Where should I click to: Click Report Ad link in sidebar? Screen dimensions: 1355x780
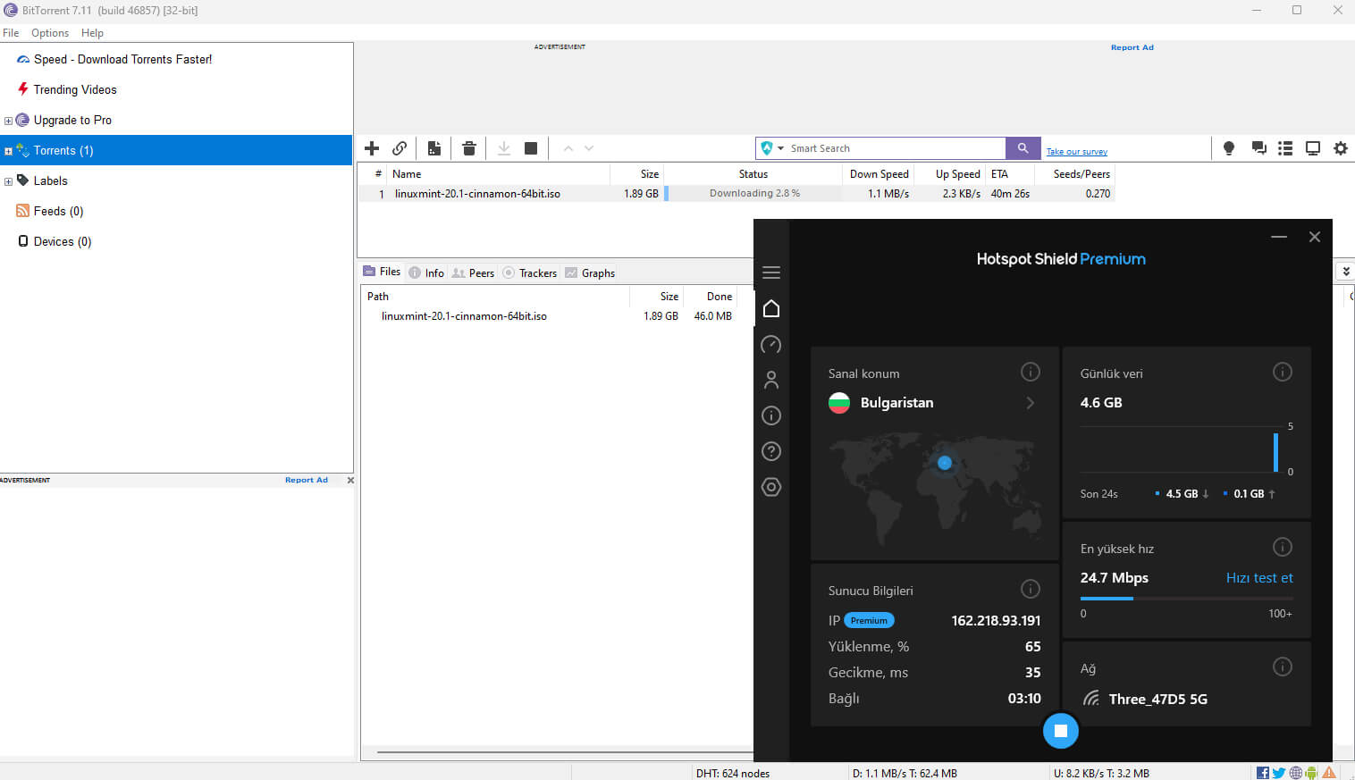(307, 480)
